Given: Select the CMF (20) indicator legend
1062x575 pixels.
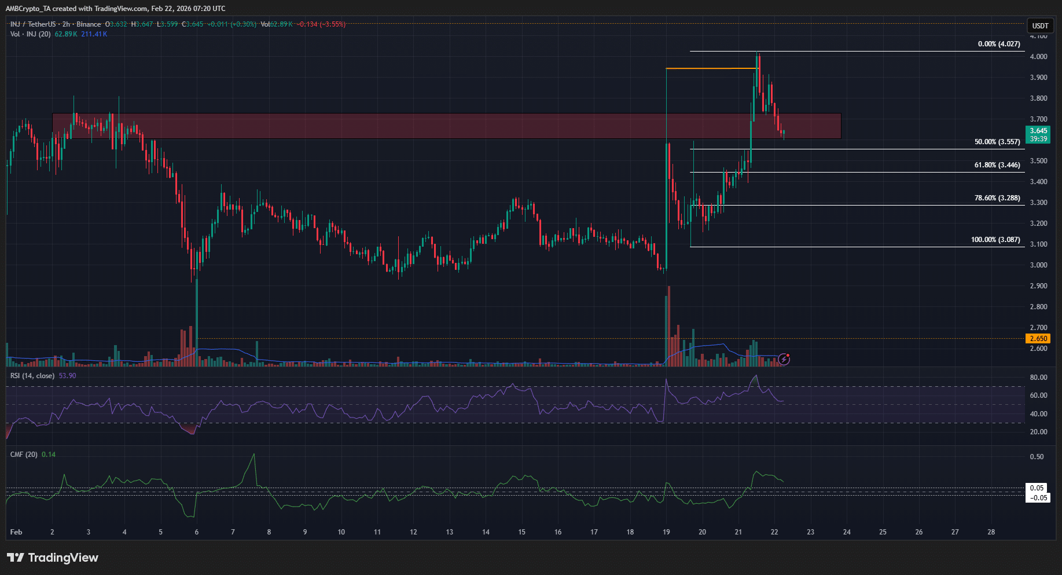Looking at the screenshot, I should click(23, 455).
